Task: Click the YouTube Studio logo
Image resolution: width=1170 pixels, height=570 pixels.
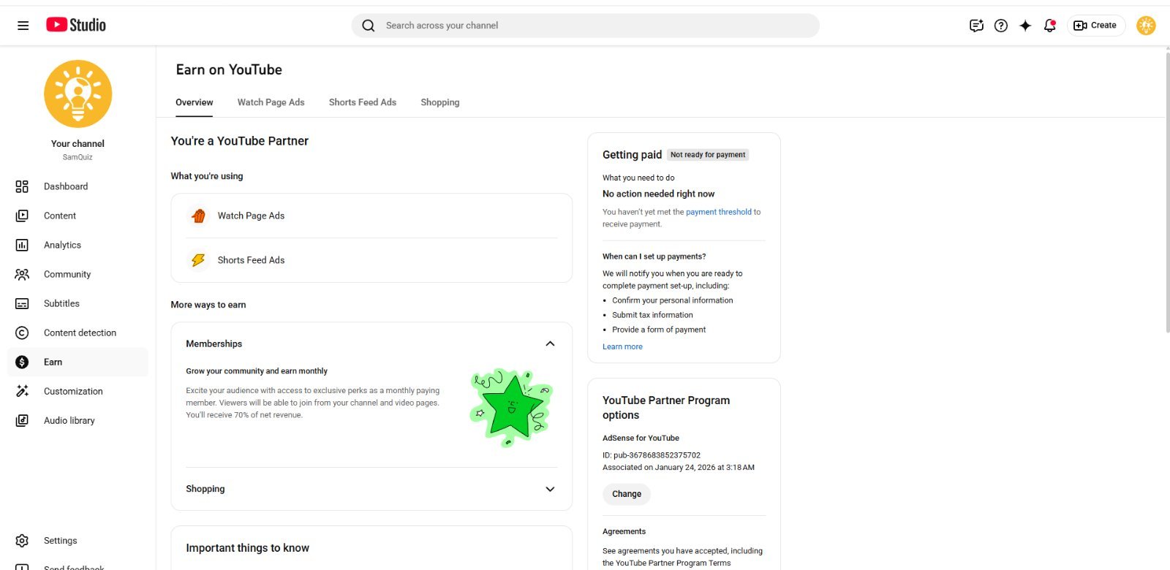Action: click(x=76, y=25)
